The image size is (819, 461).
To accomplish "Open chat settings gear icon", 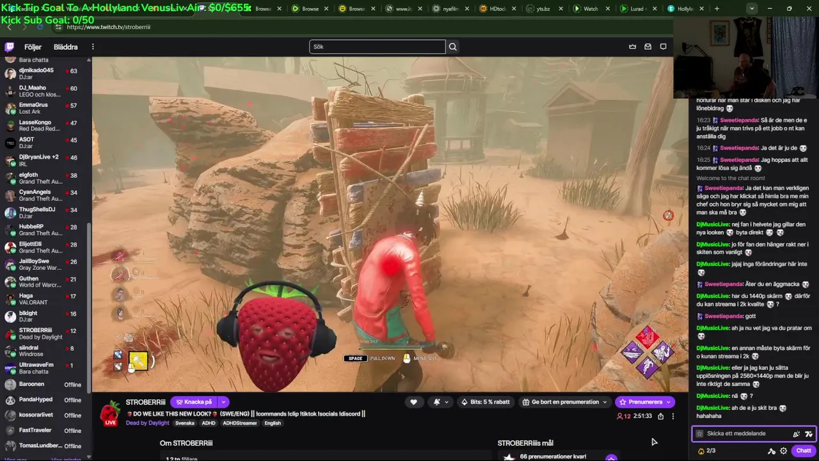I will (783, 451).
